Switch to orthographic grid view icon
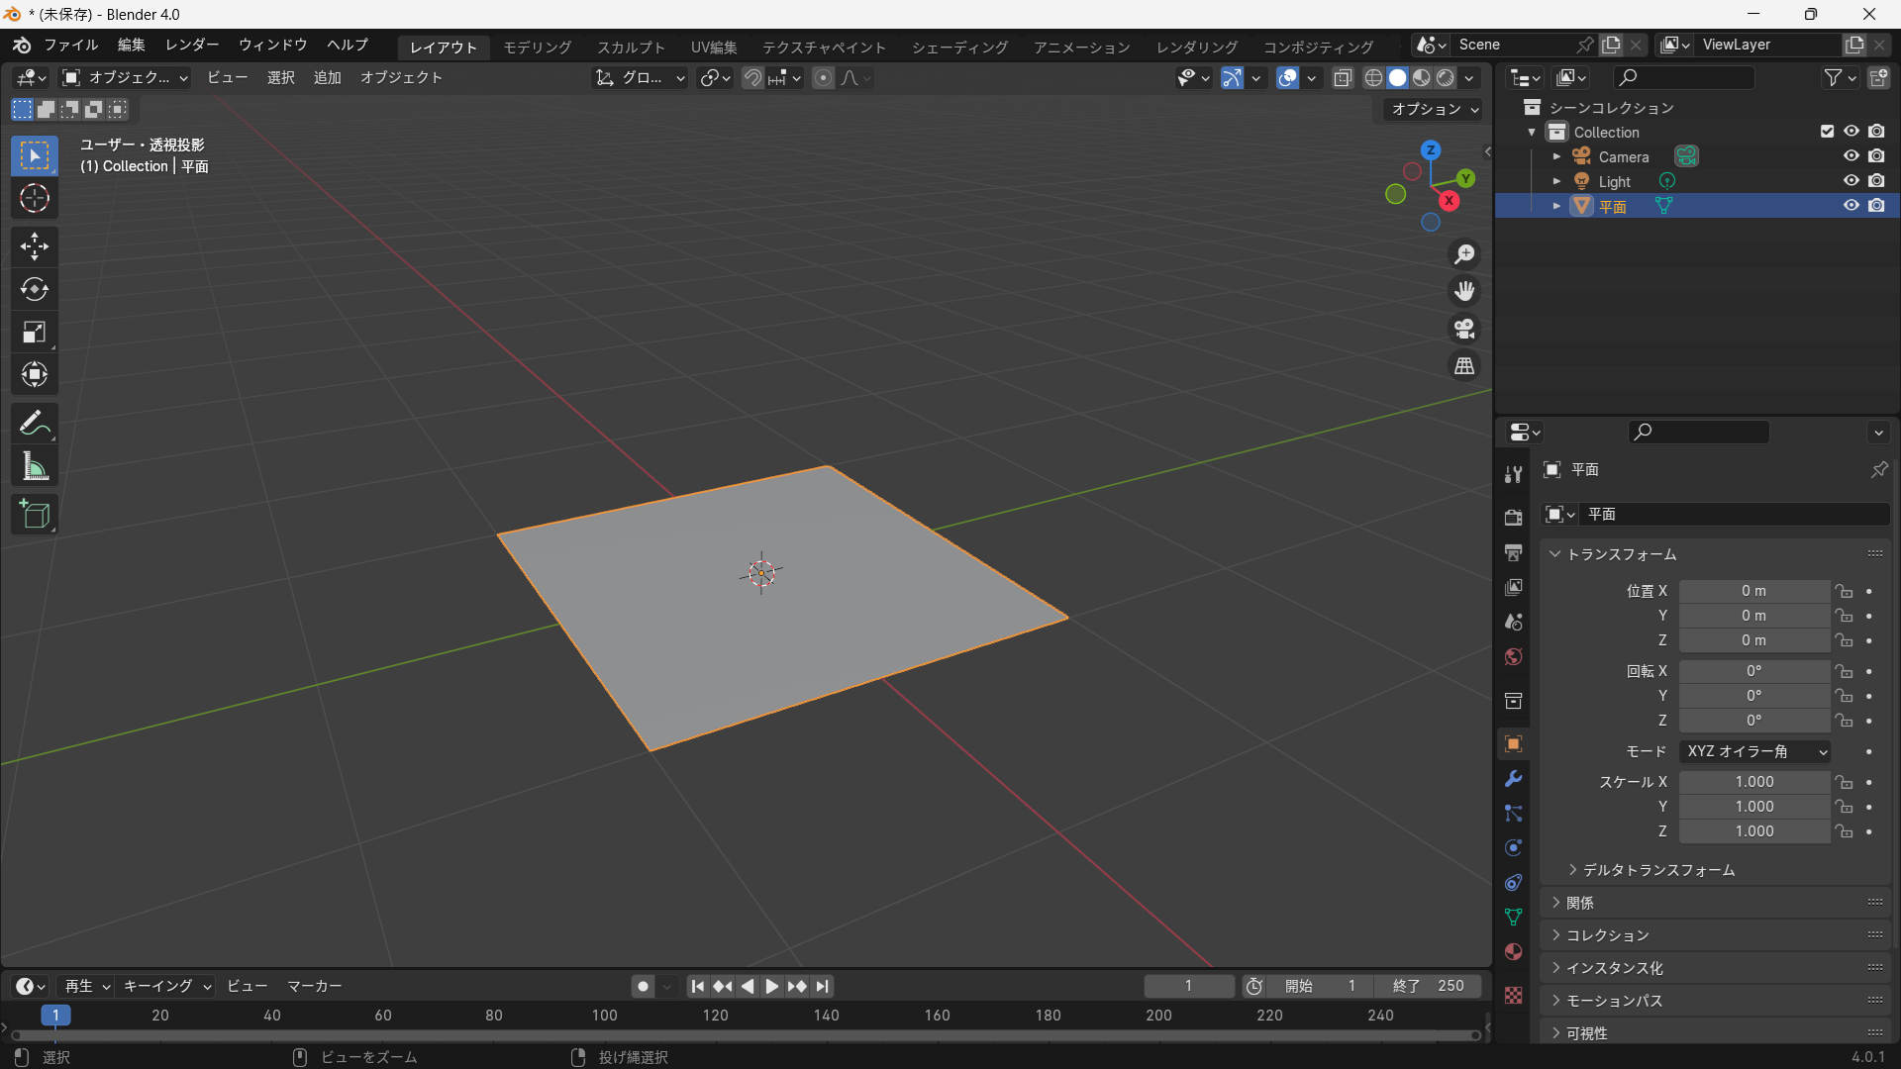The width and height of the screenshot is (1901, 1069). (x=1464, y=366)
